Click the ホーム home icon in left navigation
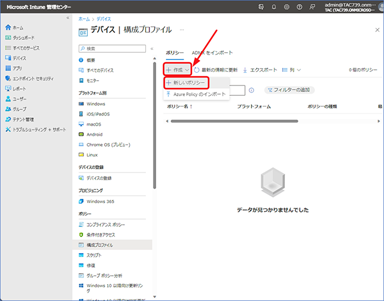This screenshot has width=384, height=301. (8, 27)
